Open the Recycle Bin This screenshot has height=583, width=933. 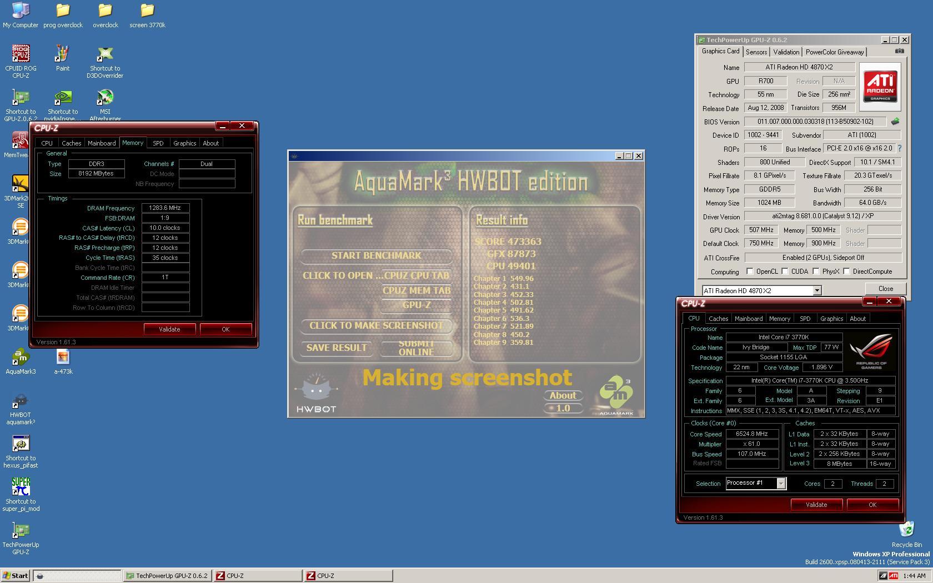[906, 534]
